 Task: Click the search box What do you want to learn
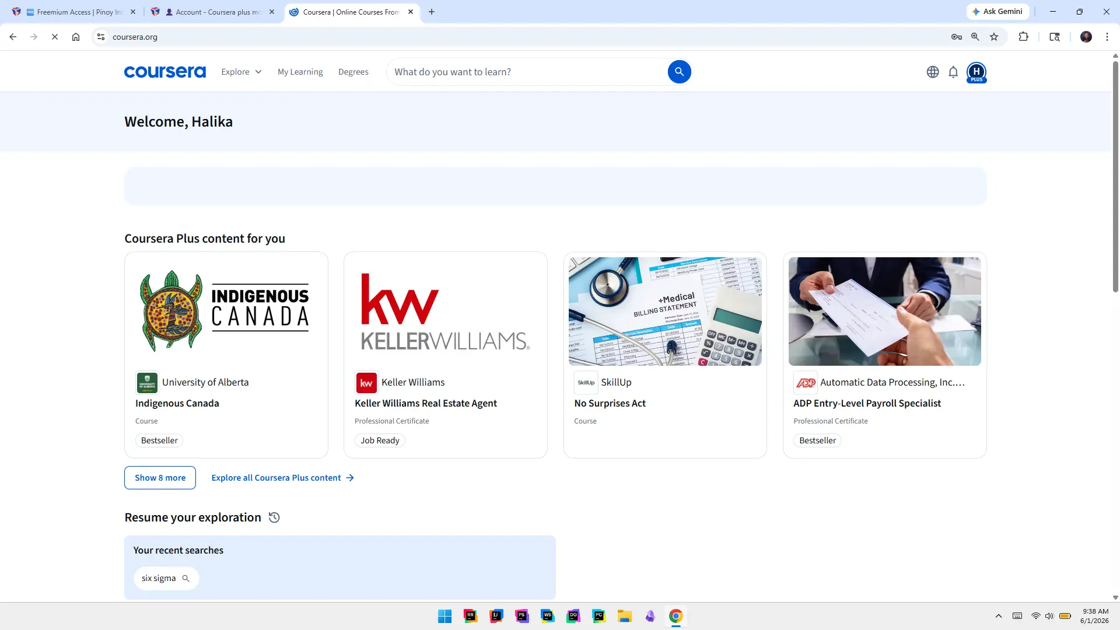pos(528,72)
